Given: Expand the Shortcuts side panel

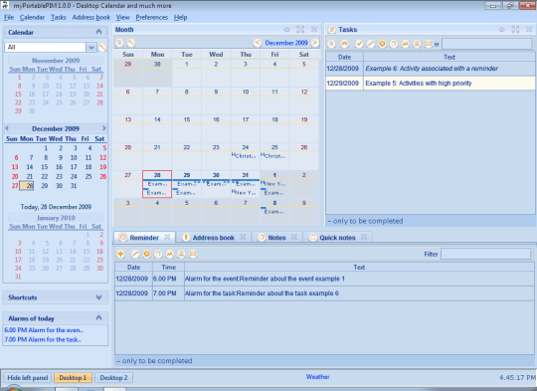Looking at the screenshot, I should pos(98,297).
